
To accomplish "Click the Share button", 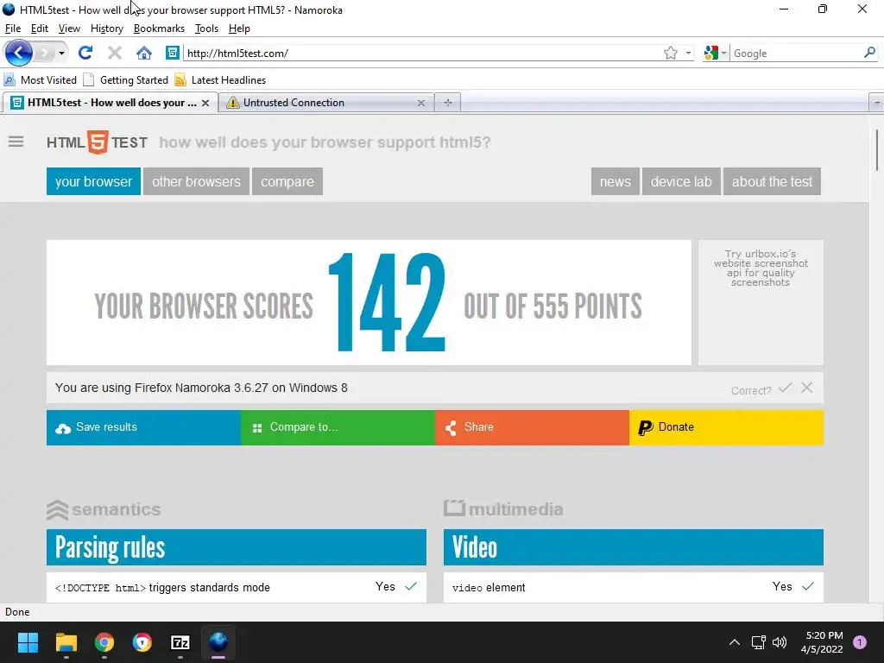I will coord(532,427).
